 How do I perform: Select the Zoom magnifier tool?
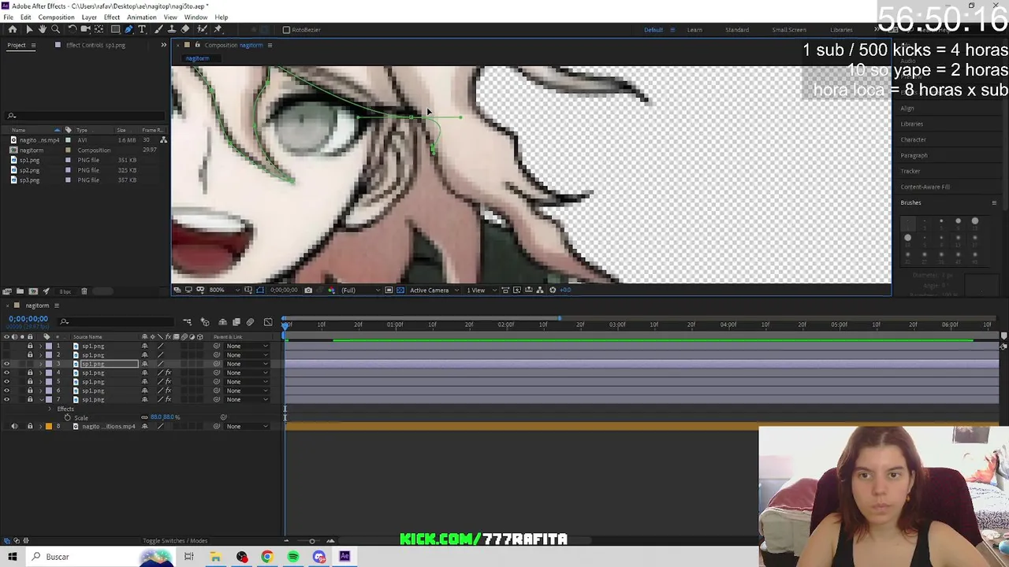pos(56,29)
